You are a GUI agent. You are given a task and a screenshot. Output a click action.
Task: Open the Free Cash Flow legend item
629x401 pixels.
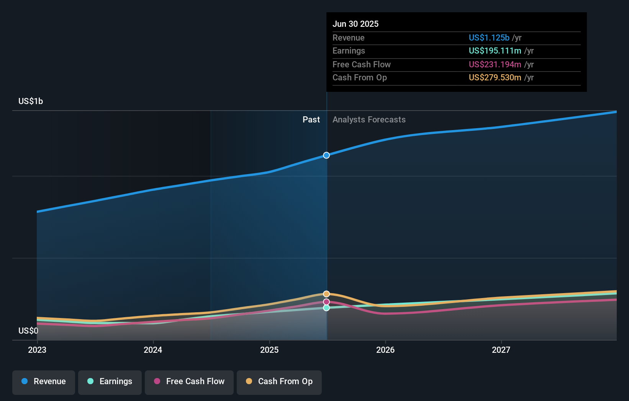tap(189, 381)
